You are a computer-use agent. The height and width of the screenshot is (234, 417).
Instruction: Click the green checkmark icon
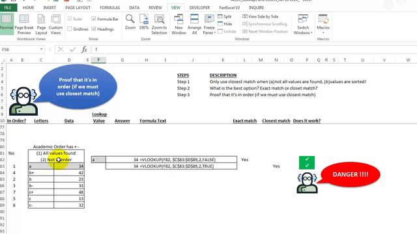click(307, 162)
